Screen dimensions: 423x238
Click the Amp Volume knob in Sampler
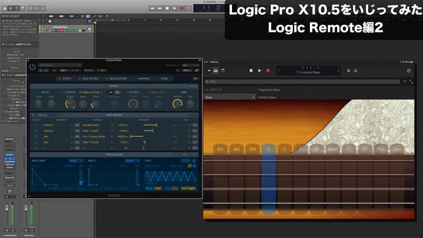coord(177,104)
